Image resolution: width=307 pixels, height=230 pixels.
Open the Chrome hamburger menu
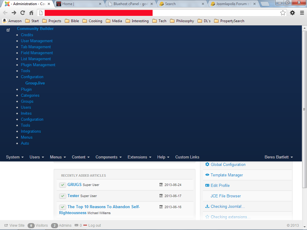302,13
